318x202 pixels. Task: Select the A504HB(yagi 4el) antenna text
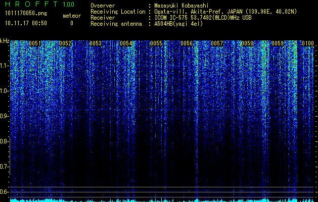(178, 24)
